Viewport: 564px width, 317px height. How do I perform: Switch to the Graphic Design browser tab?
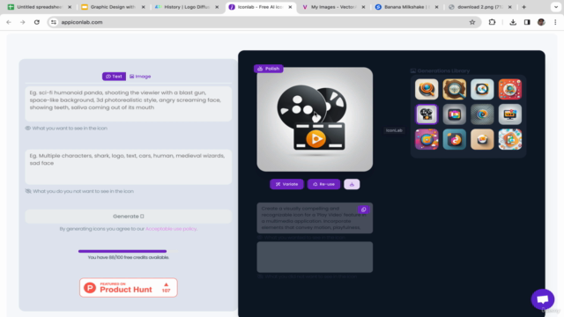(x=113, y=7)
